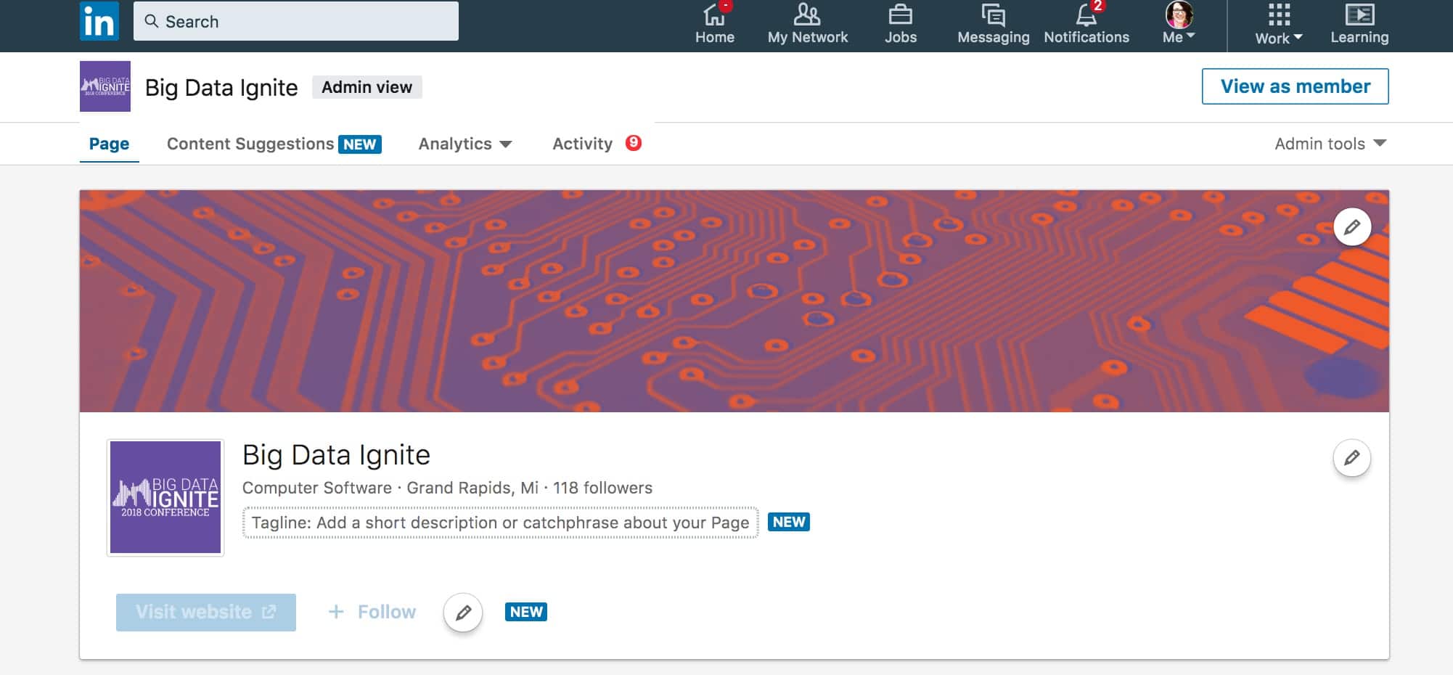Click View as member button
This screenshot has height=675, width=1453.
pyautogui.click(x=1296, y=86)
